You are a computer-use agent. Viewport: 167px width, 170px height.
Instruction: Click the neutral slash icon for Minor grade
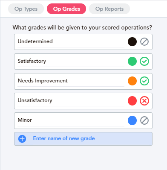tap(144, 120)
